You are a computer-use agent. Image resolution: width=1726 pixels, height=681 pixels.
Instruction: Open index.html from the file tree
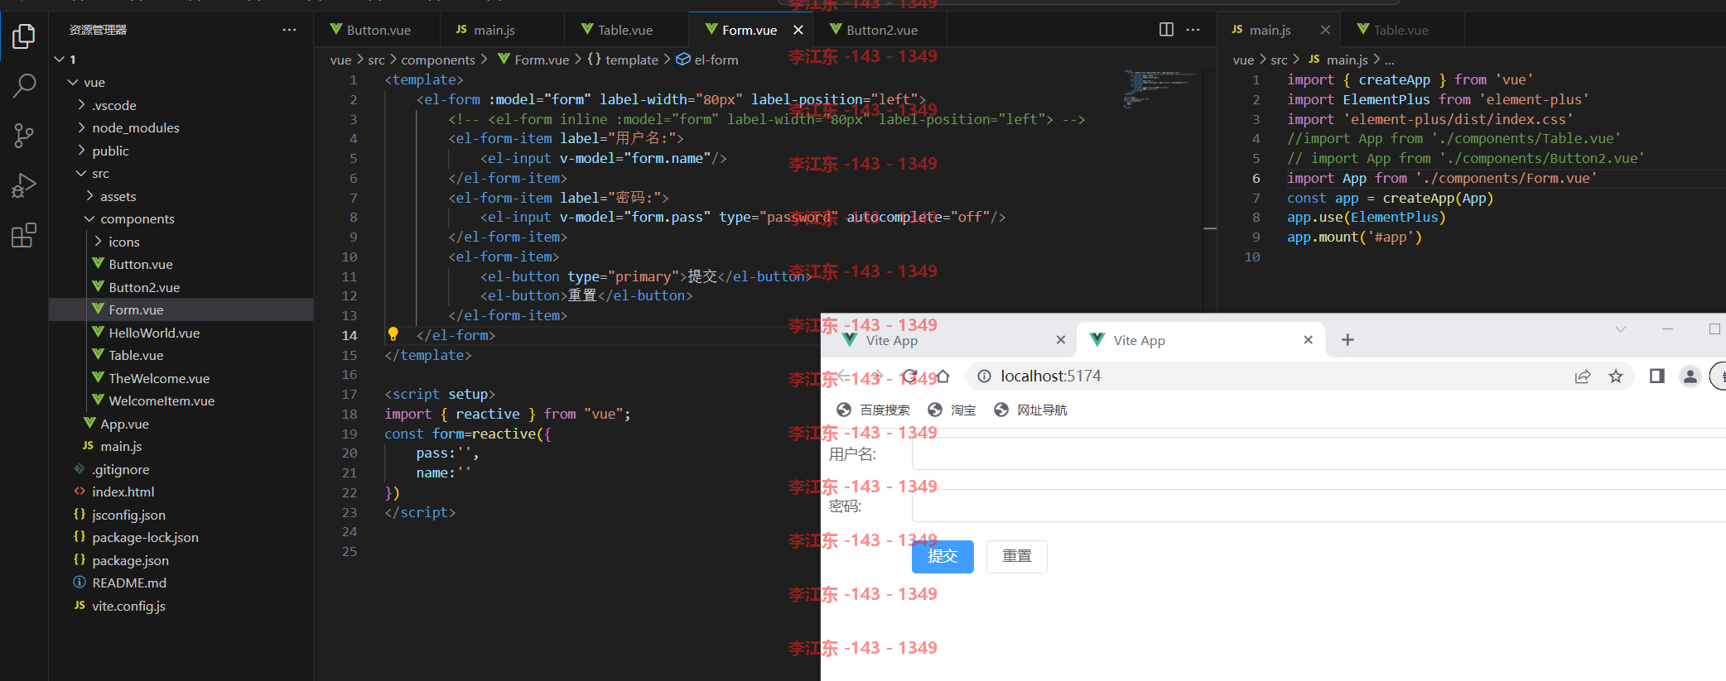tap(123, 492)
